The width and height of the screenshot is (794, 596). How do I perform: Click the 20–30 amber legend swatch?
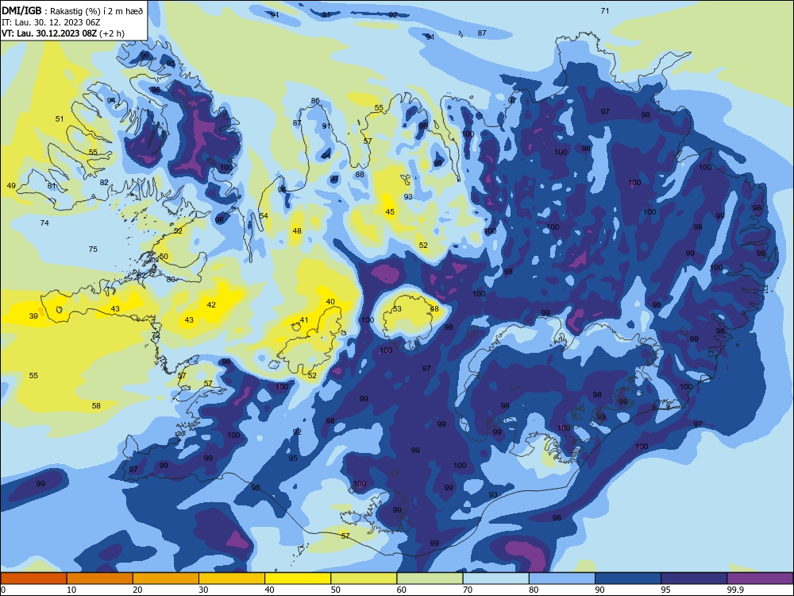pyautogui.click(x=166, y=579)
